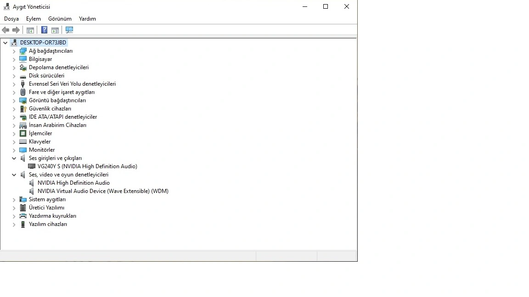The image size is (529, 297).
Task: Collapse Ses, video ve oyun denetleyicileri
Action: pos(14,175)
